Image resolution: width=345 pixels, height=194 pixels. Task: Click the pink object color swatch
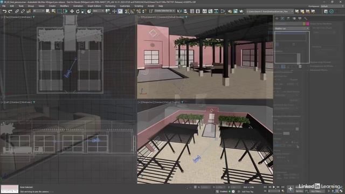click(x=307, y=24)
